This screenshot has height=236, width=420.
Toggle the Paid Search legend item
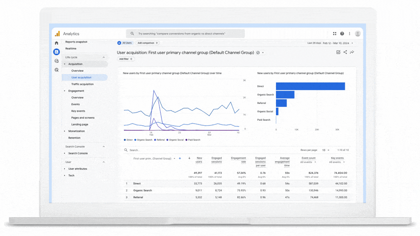(x=193, y=140)
